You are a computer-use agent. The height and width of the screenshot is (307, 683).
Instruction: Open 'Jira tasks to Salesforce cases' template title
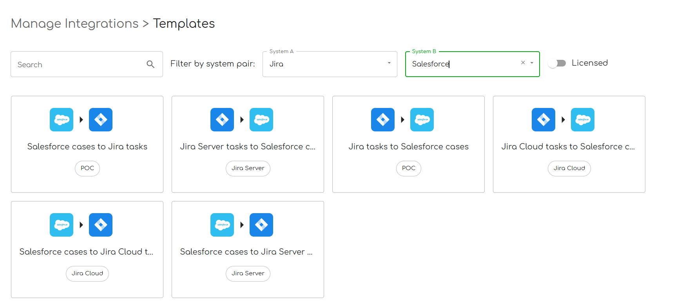click(409, 147)
